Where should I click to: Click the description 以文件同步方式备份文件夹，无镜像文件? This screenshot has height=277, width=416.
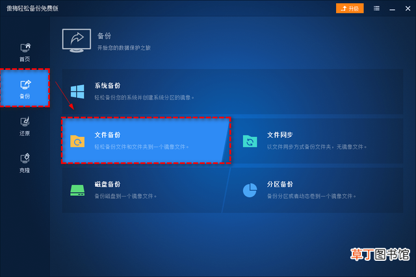[317, 147]
